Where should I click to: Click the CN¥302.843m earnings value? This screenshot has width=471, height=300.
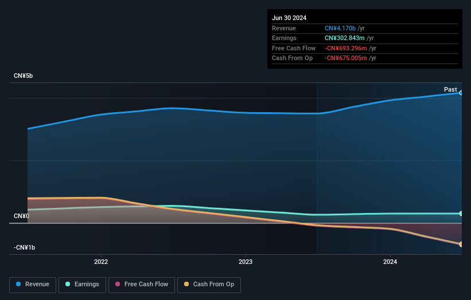pos(345,38)
